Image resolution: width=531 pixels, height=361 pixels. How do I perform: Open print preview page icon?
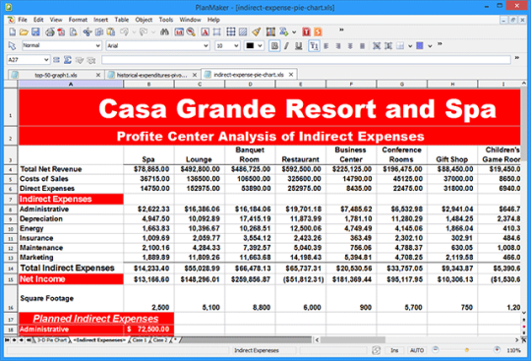tap(73, 32)
